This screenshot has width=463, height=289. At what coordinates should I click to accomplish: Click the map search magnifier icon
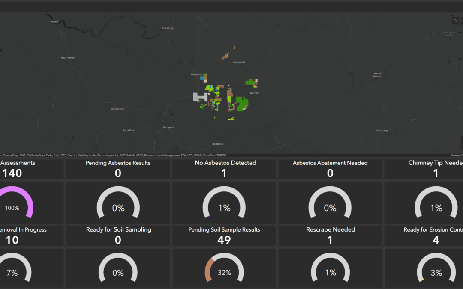coord(455,21)
